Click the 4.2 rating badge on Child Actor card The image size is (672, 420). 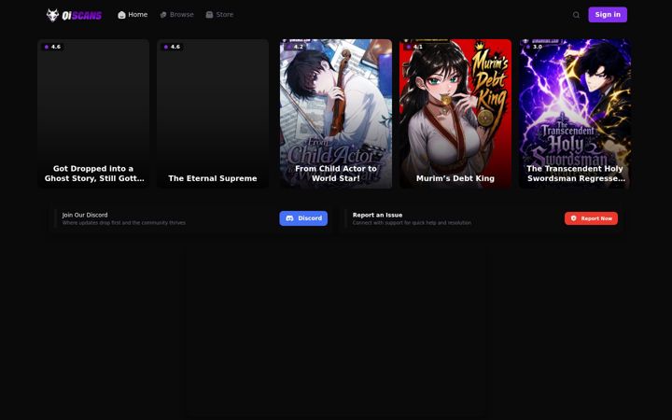(295, 47)
